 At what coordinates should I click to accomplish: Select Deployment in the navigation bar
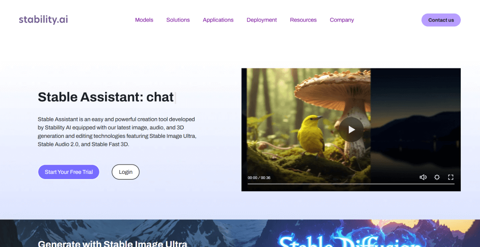click(262, 20)
